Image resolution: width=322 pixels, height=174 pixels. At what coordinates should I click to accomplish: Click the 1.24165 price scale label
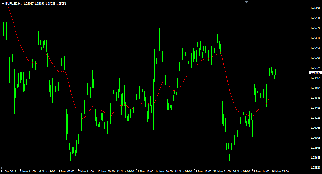click(315, 127)
